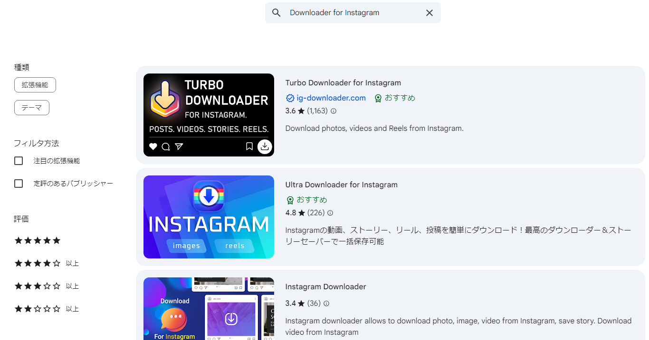Open Turbo Downloader for Instagram listing

pyautogui.click(x=343, y=83)
